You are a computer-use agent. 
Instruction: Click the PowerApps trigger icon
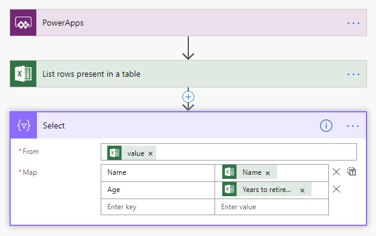click(23, 23)
